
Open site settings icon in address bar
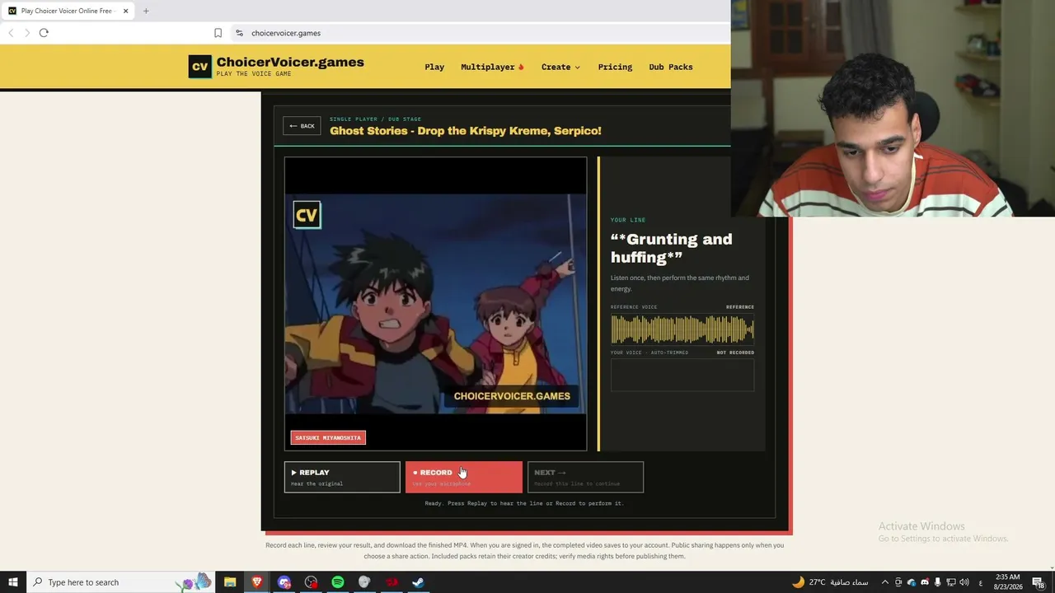pyautogui.click(x=239, y=33)
